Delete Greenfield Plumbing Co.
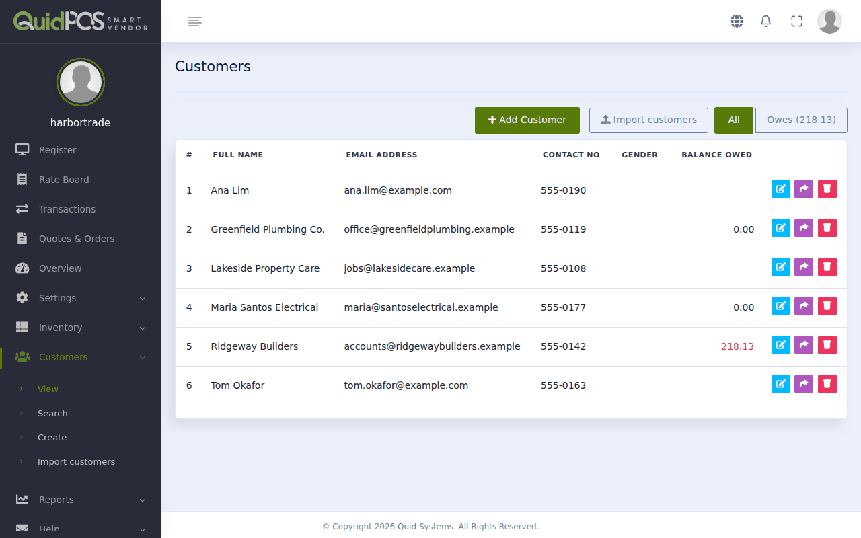The width and height of the screenshot is (861, 538). [x=827, y=228]
